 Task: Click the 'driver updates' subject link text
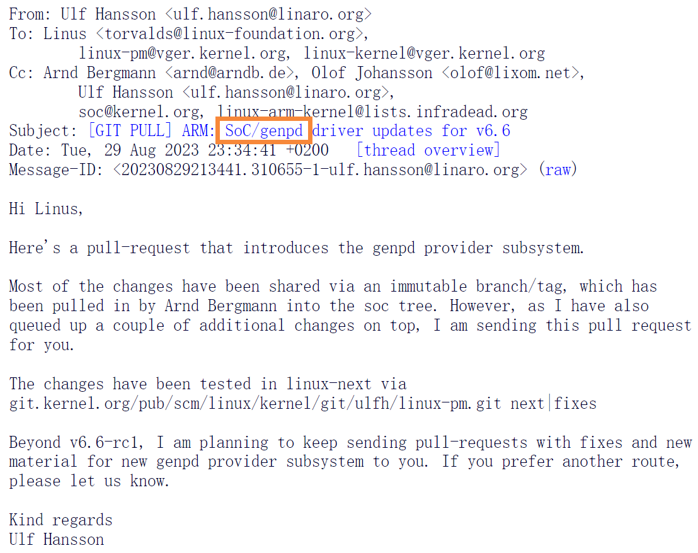[372, 131]
